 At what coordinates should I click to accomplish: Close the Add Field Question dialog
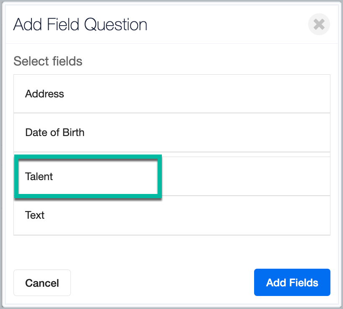pos(319,24)
